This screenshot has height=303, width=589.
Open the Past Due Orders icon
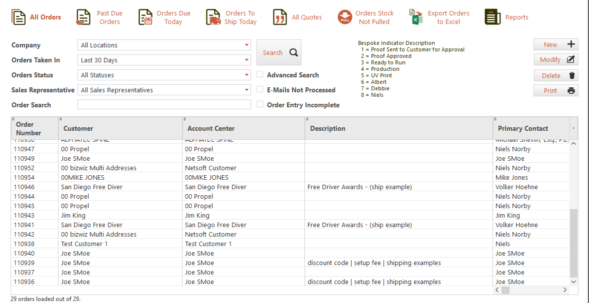pyautogui.click(x=83, y=17)
